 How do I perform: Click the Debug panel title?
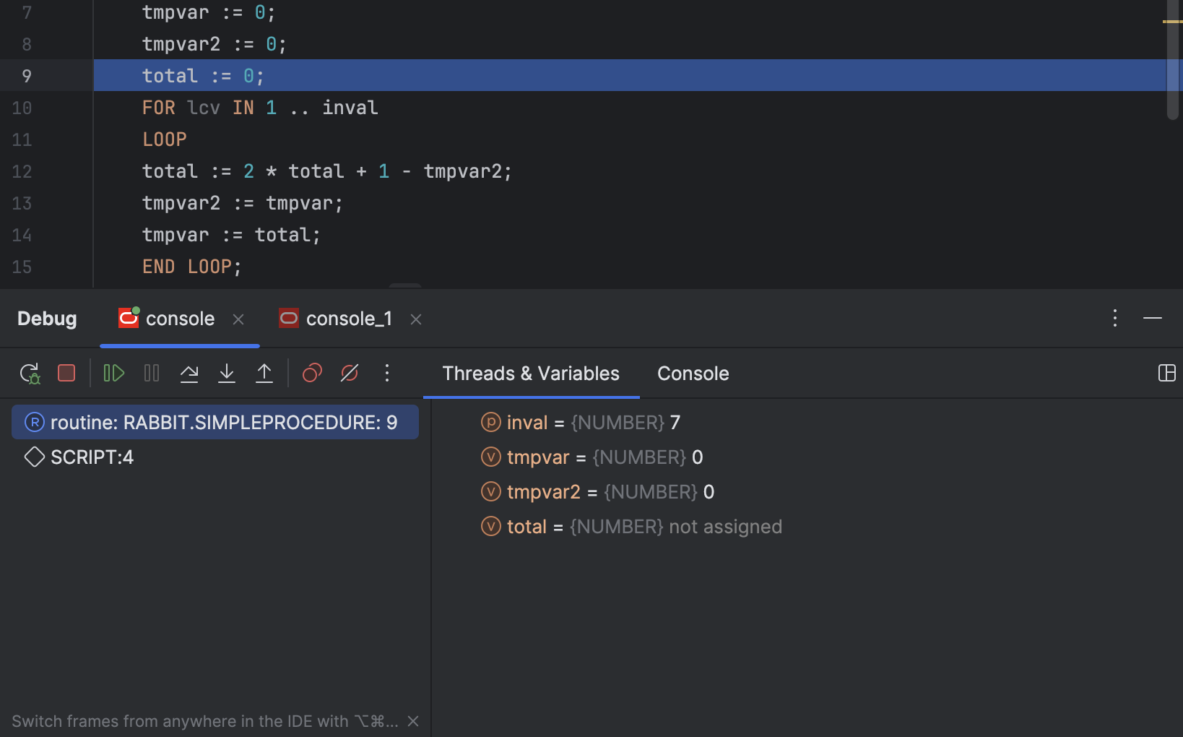(47, 319)
